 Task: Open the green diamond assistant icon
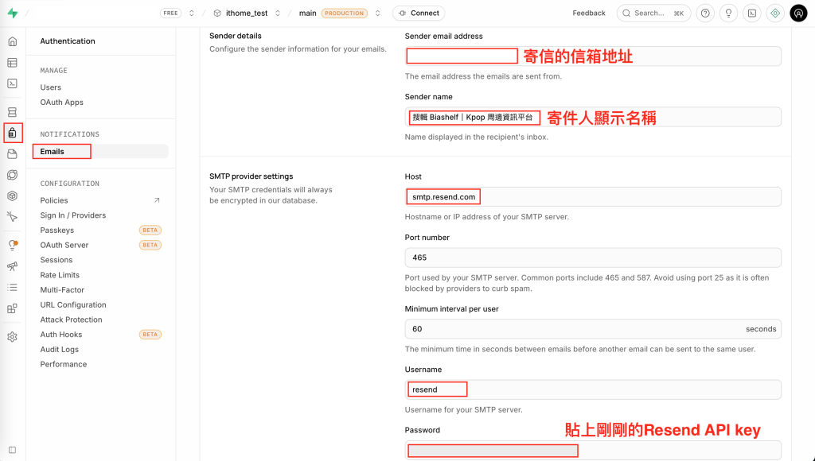tap(775, 13)
